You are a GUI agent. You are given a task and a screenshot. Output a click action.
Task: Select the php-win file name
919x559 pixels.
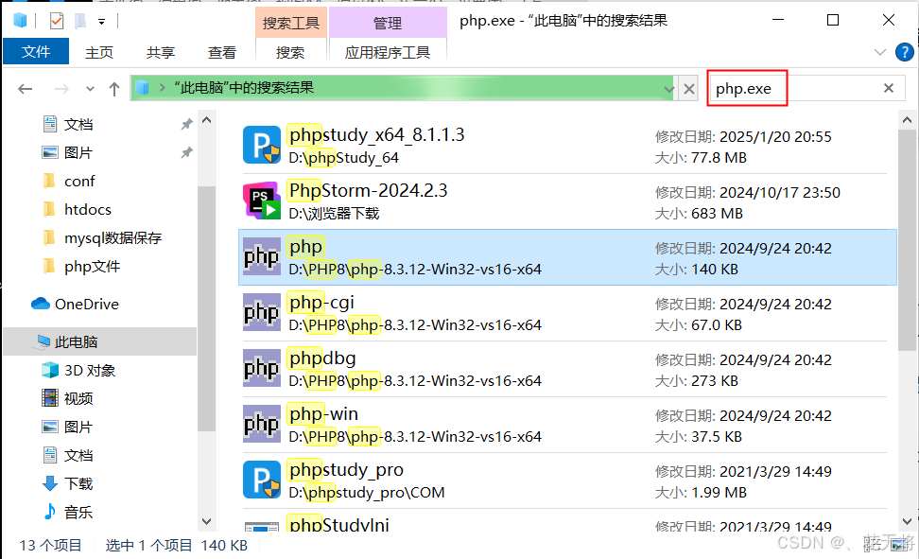coord(323,413)
